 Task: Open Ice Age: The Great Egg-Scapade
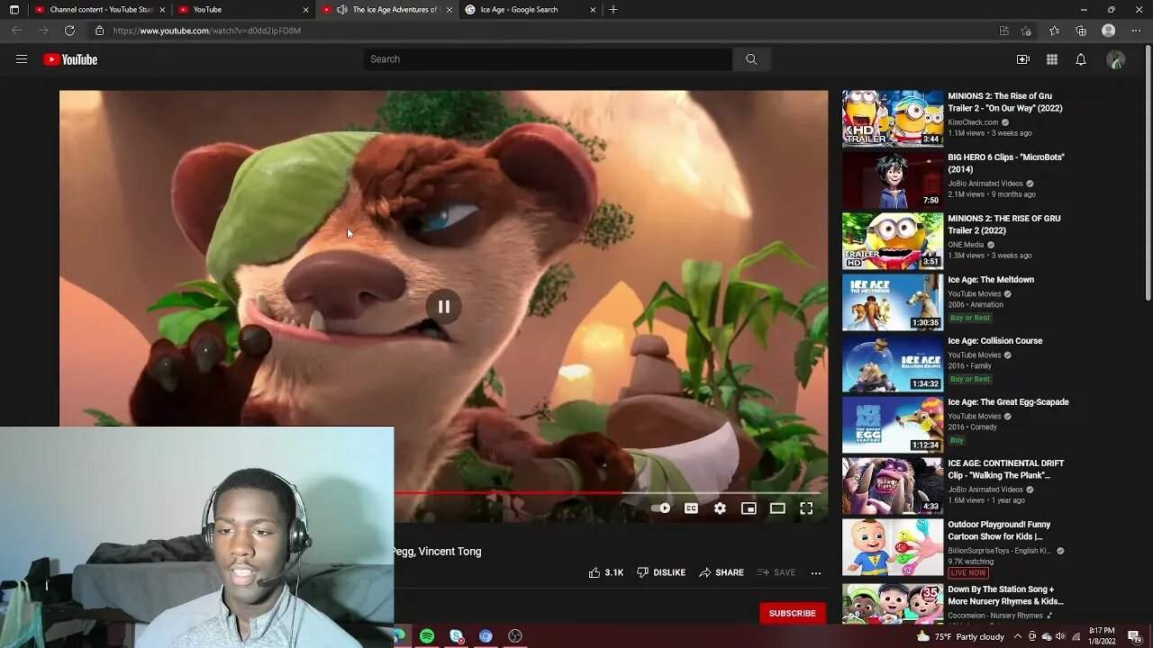point(1008,402)
